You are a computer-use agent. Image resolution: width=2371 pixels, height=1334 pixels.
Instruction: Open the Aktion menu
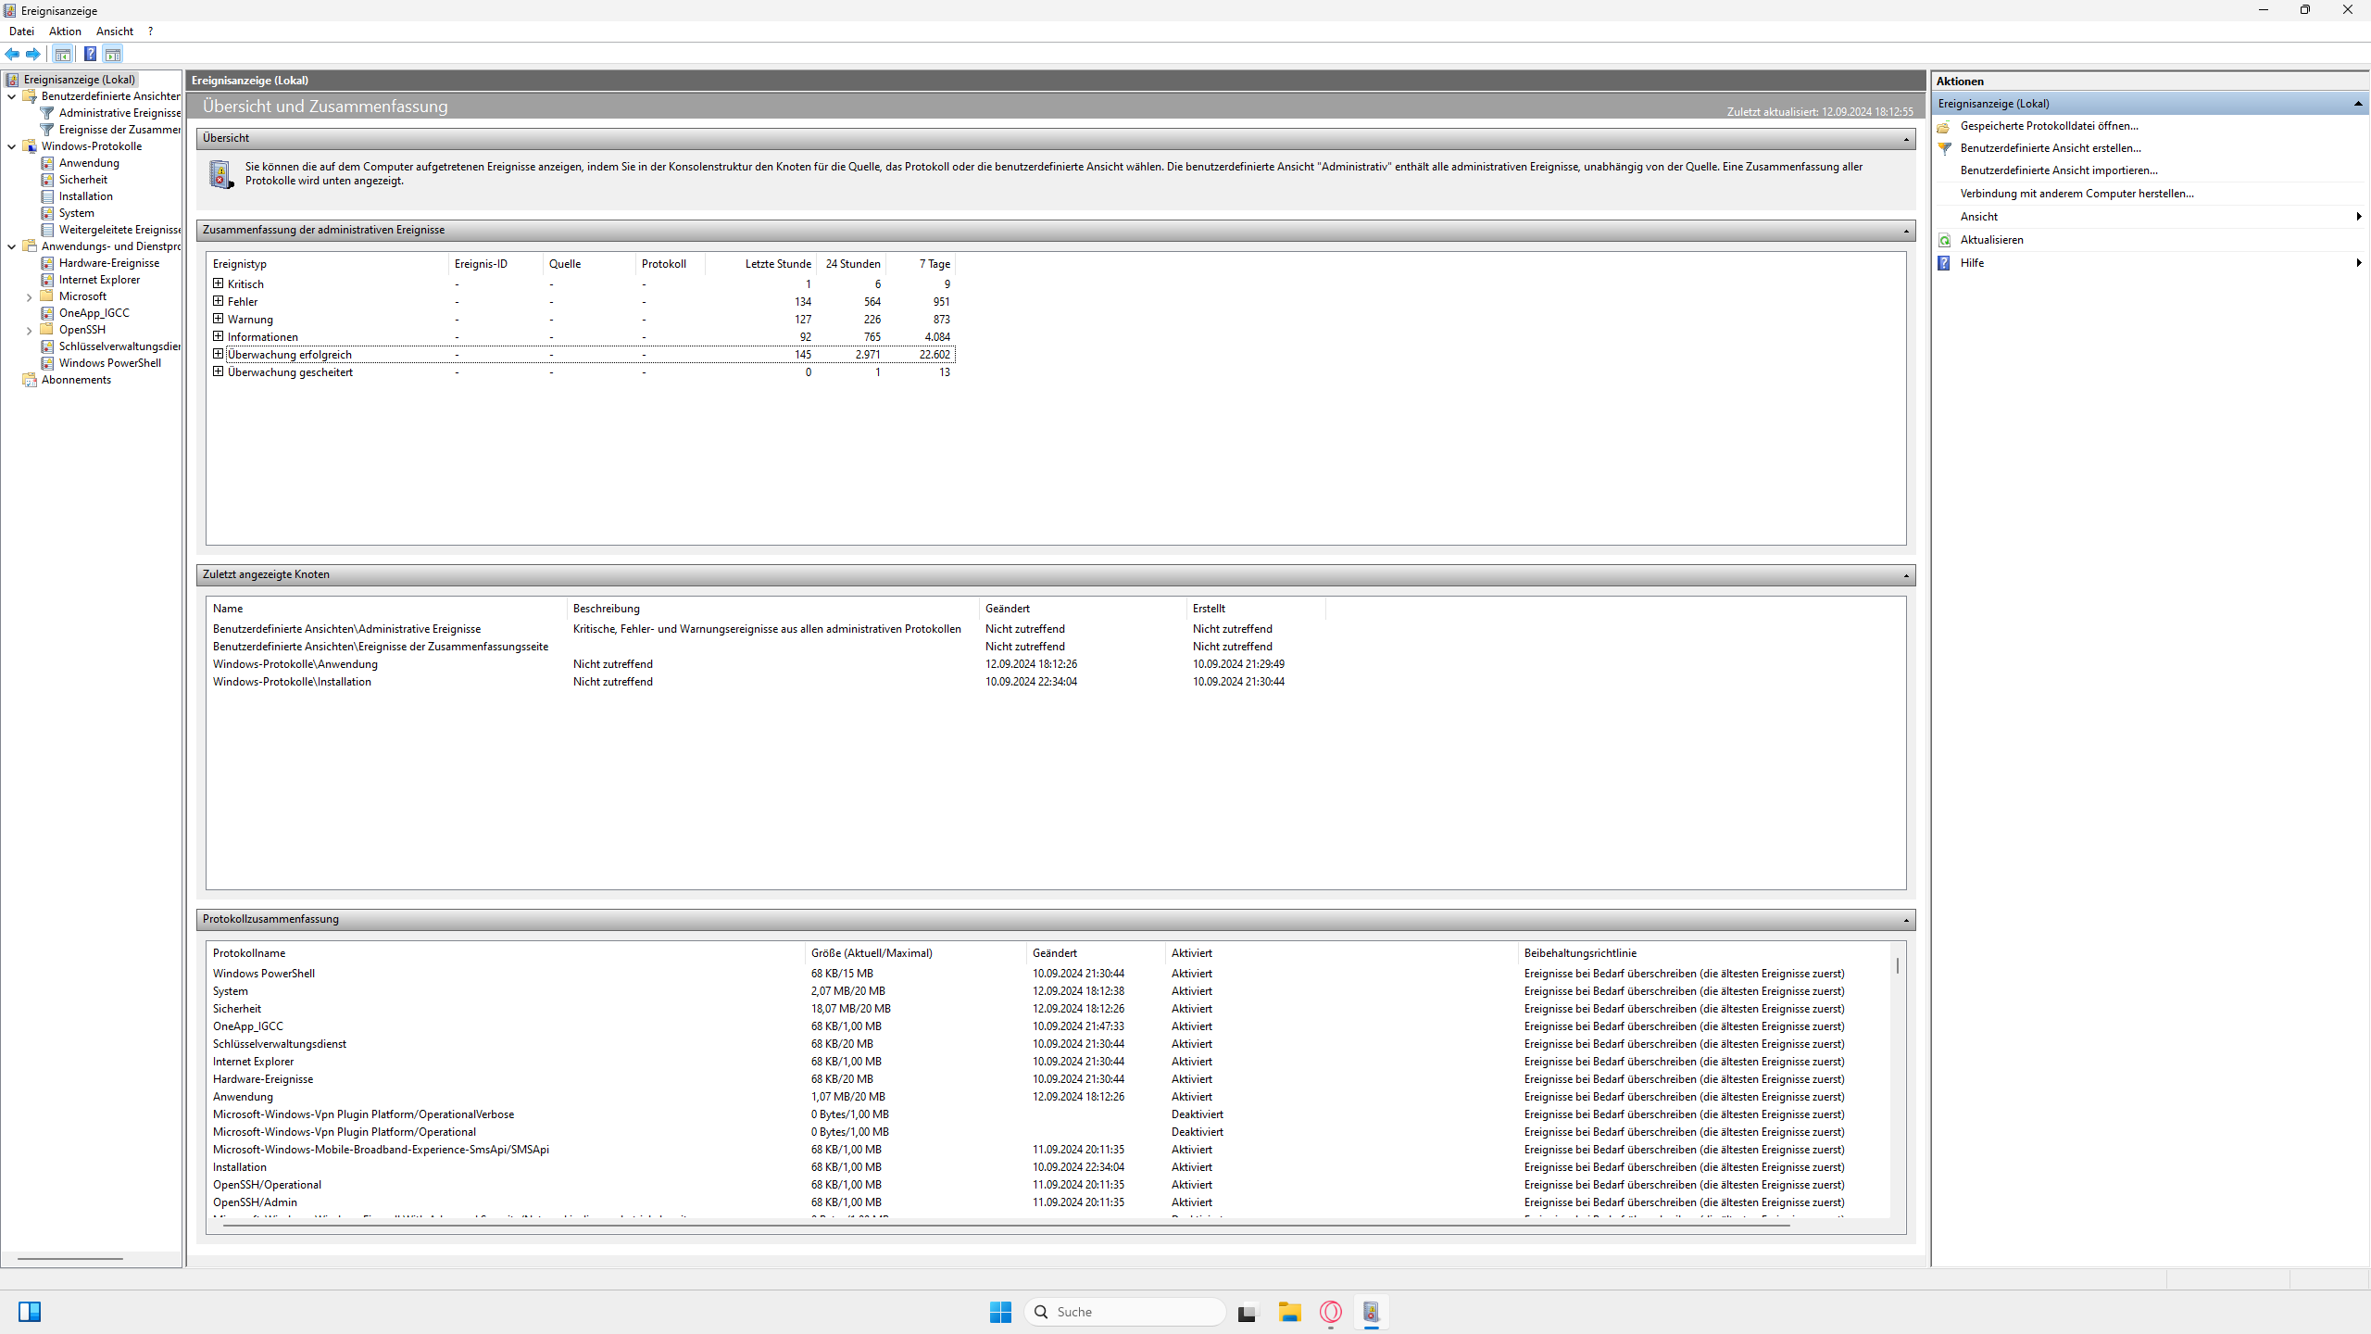pos(65,31)
